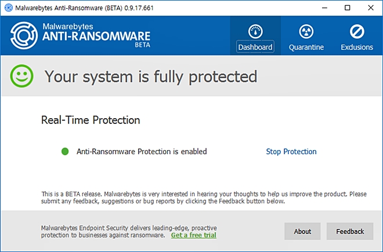
Task: Click the green protection status dot
Action: pyautogui.click(x=65, y=152)
